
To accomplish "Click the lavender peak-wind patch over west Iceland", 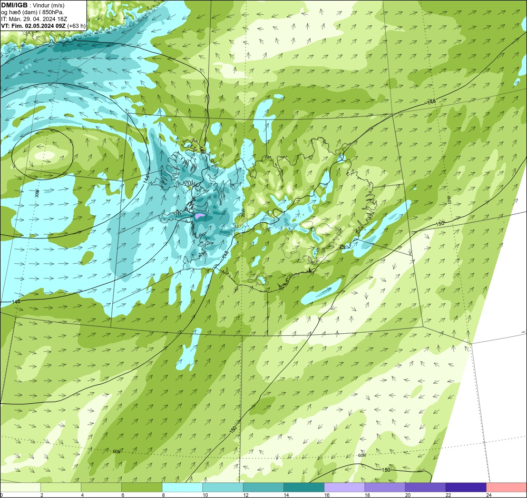I will tap(200, 216).
